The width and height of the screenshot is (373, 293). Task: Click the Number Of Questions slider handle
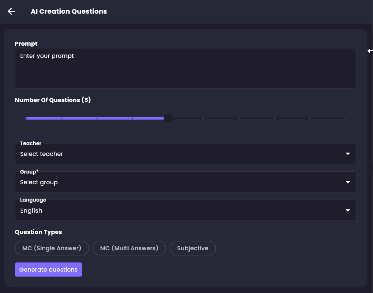pos(168,118)
